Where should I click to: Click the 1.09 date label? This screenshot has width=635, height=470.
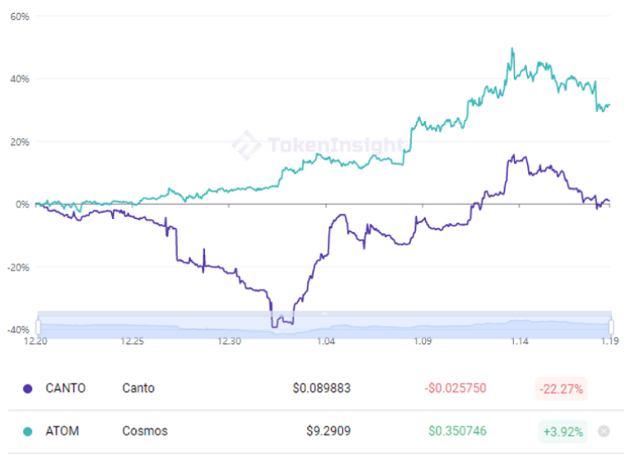pos(423,342)
